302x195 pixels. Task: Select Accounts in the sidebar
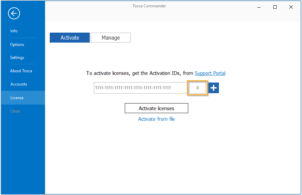(19, 84)
